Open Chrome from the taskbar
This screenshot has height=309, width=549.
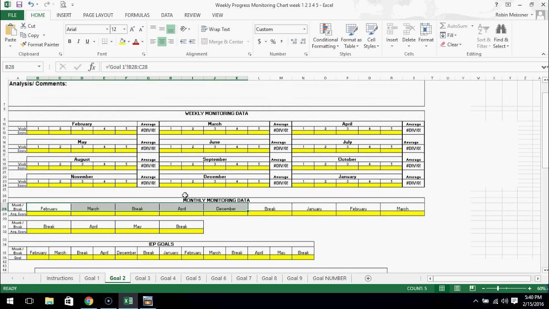pyautogui.click(x=88, y=301)
